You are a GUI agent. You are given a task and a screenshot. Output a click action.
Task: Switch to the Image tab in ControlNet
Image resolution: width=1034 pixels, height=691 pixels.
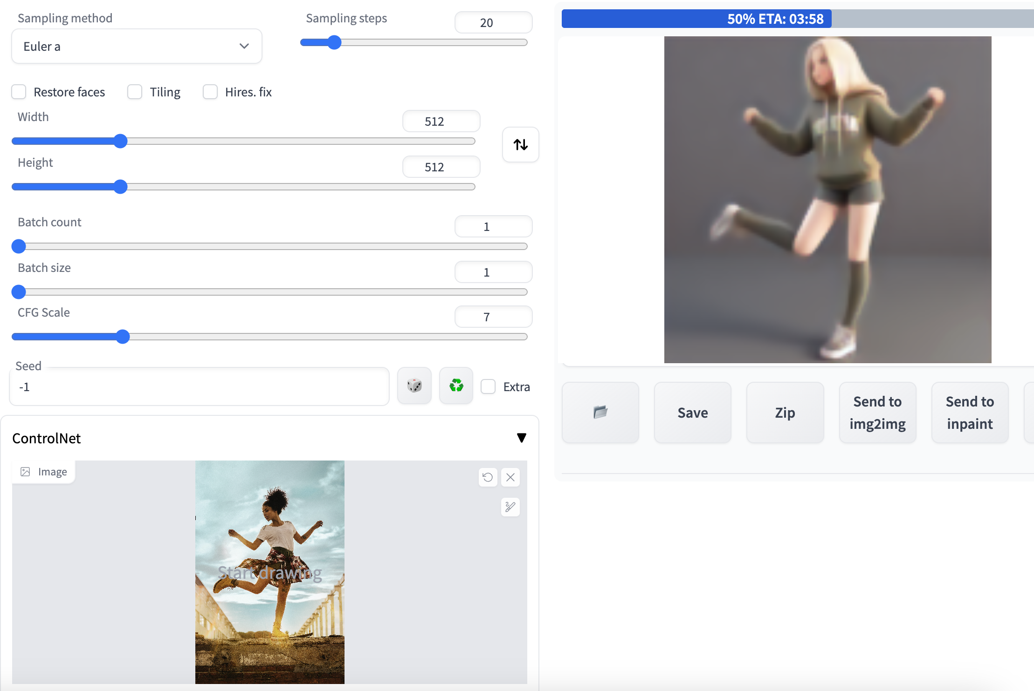43,471
